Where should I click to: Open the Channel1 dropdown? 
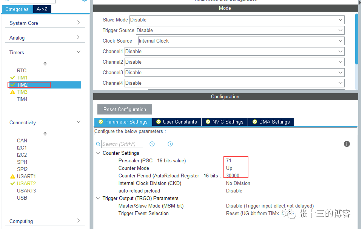[x=234, y=51]
